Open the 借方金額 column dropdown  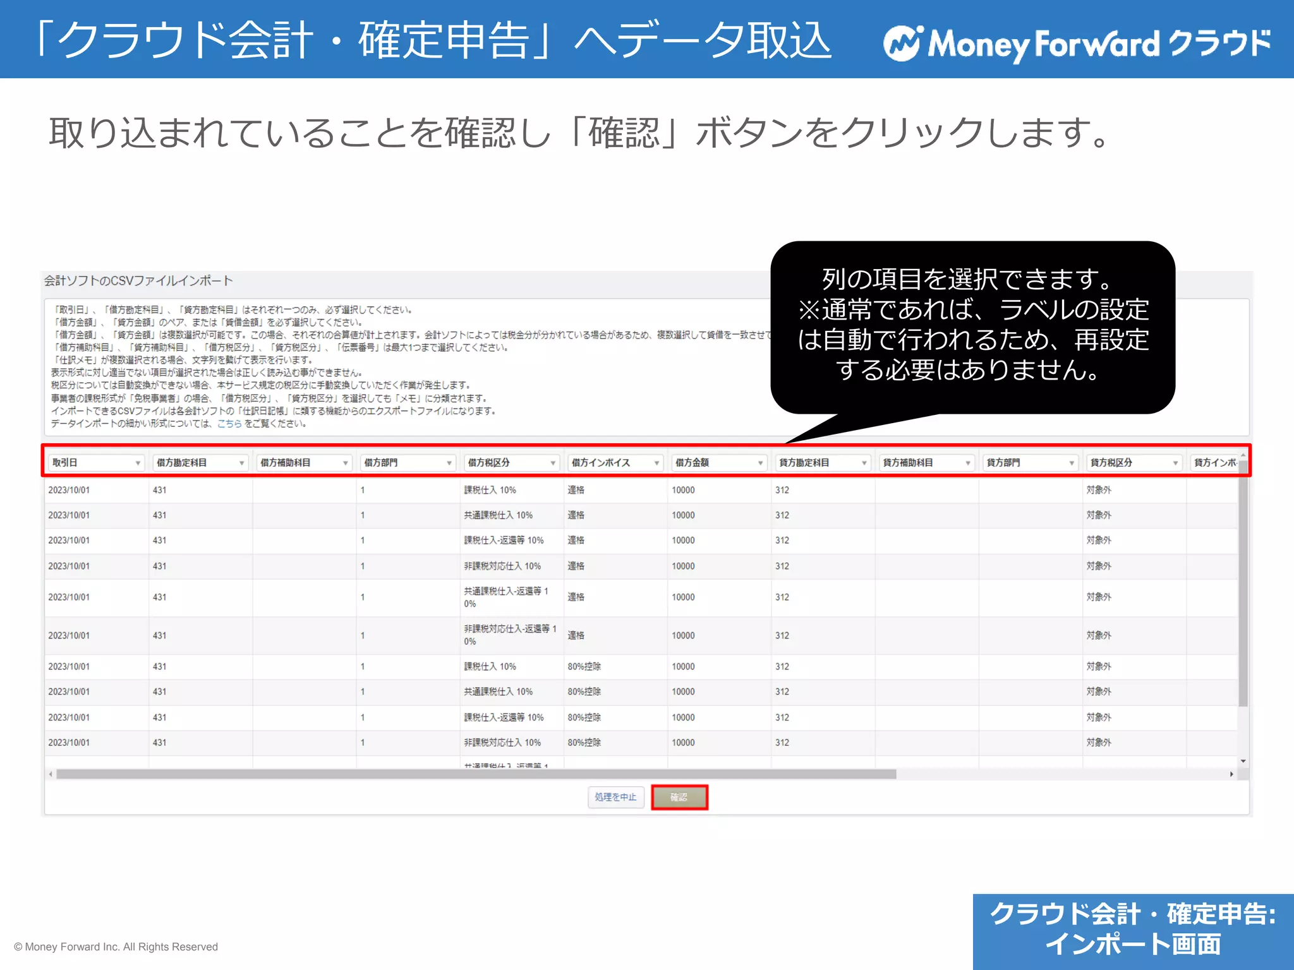pyautogui.click(x=719, y=463)
